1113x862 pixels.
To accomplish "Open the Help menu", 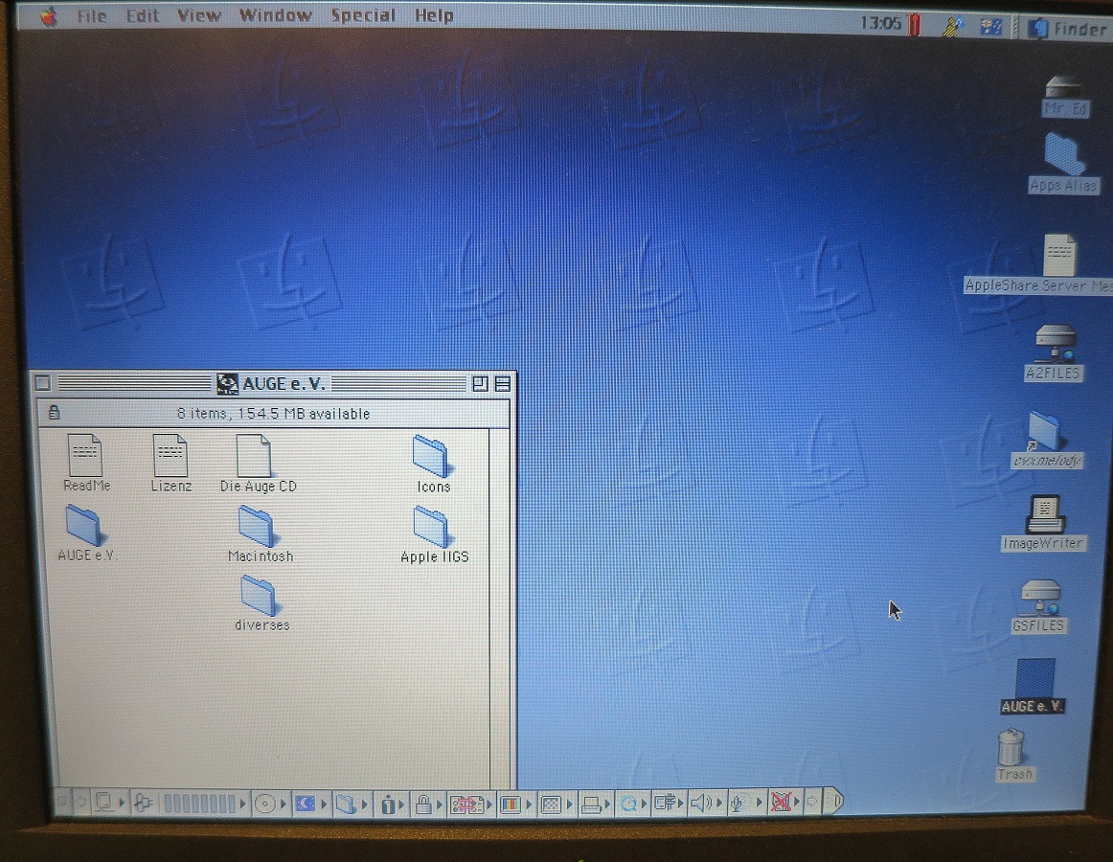I will tap(434, 15).
